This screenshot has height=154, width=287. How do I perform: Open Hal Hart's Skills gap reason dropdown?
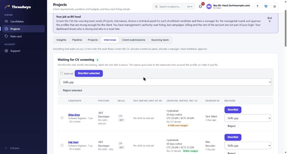pyautogui.click(x=248, y=146)
